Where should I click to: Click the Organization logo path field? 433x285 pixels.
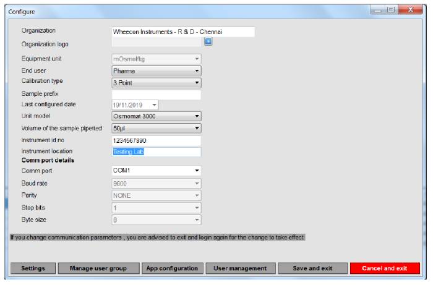pos(156,42)
